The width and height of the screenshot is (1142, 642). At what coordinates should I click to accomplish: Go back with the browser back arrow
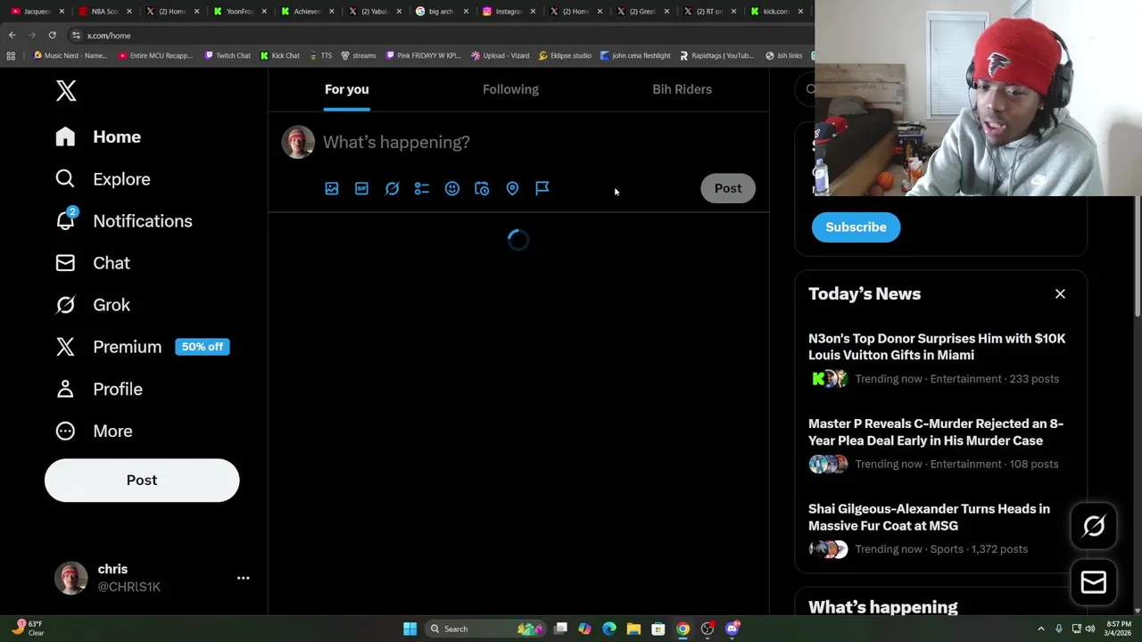coord(12,35)
